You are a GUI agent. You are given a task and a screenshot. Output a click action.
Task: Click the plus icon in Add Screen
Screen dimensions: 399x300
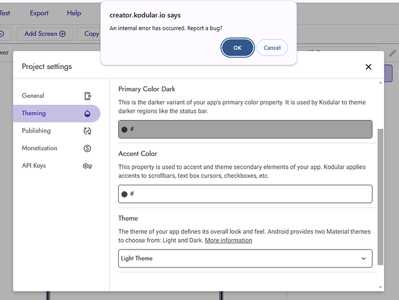click(62, 34)
